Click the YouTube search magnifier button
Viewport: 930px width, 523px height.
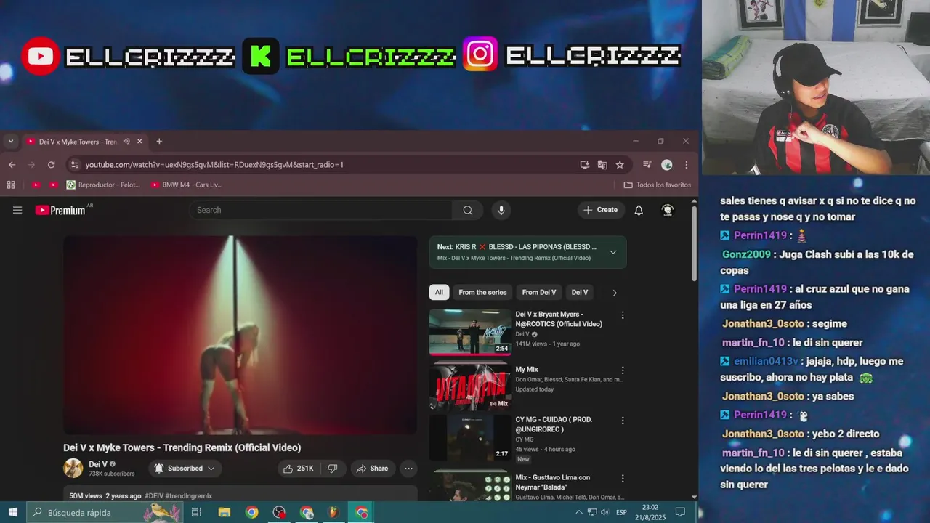pyautogui.click(x=468, y=210)
